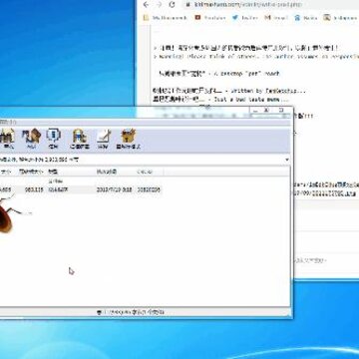Click the CRC value 9DB20295 cell
The width and height of the screenshot is (359, 359).
point(149,189)
